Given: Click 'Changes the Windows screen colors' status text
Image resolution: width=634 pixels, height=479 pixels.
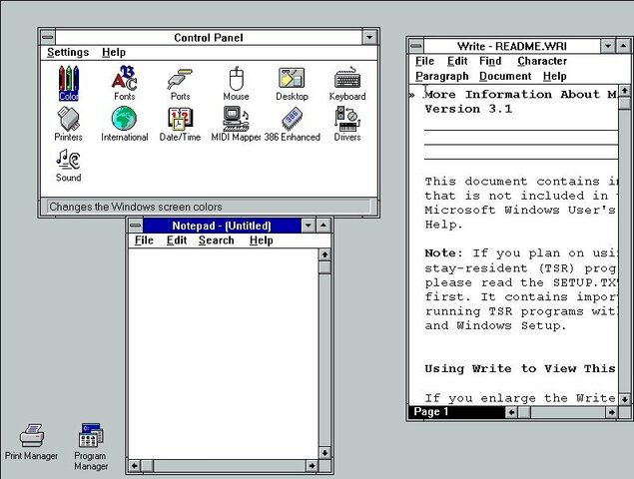Looking at the screenshot, I should (136, 207).
